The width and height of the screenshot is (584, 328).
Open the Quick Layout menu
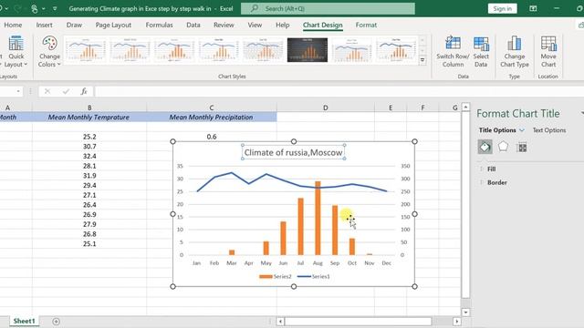click(x=16, y=52)
